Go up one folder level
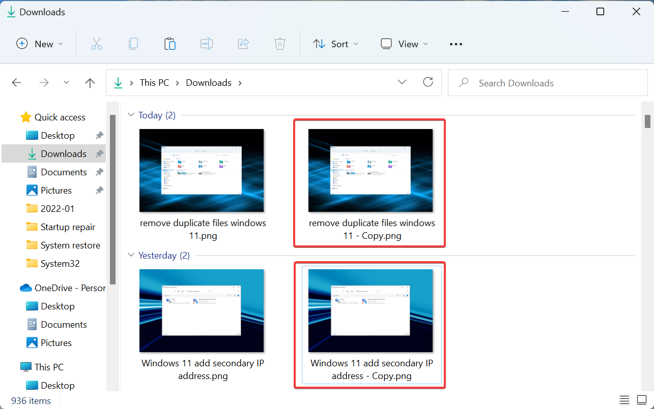The height and width of the screenshot is (409, 654). click(90, 83)
